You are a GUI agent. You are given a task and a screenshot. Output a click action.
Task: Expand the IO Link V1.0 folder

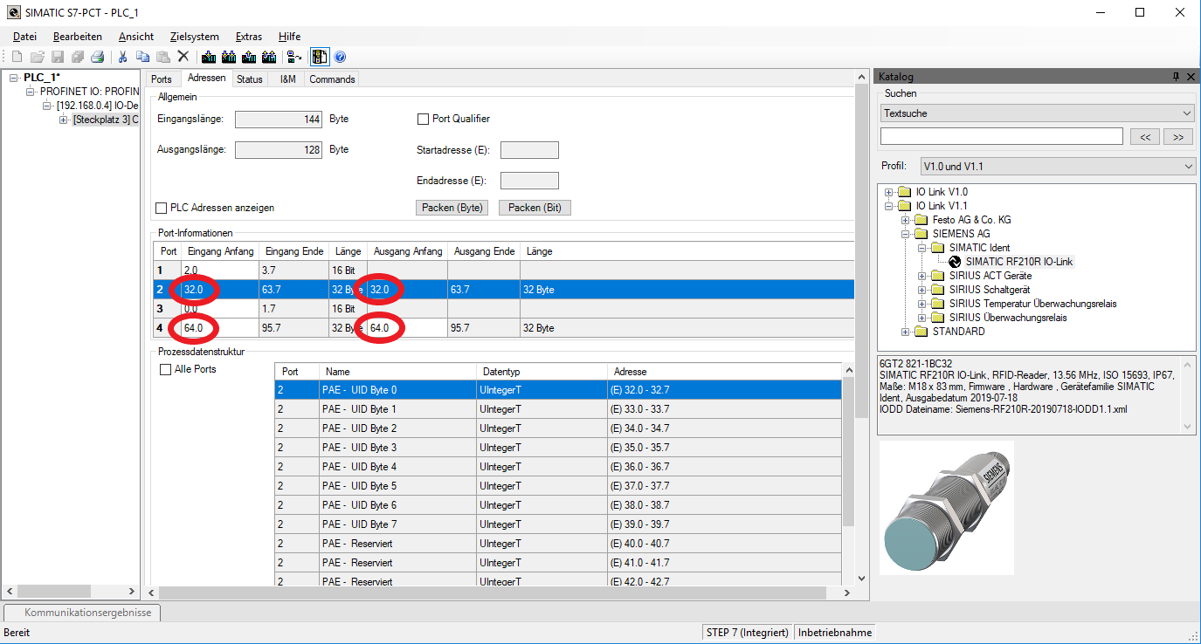point(889,192)
